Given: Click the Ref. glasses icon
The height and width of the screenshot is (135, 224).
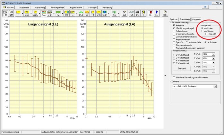Looking at the screenshot, I should click(x=132, y=13).
